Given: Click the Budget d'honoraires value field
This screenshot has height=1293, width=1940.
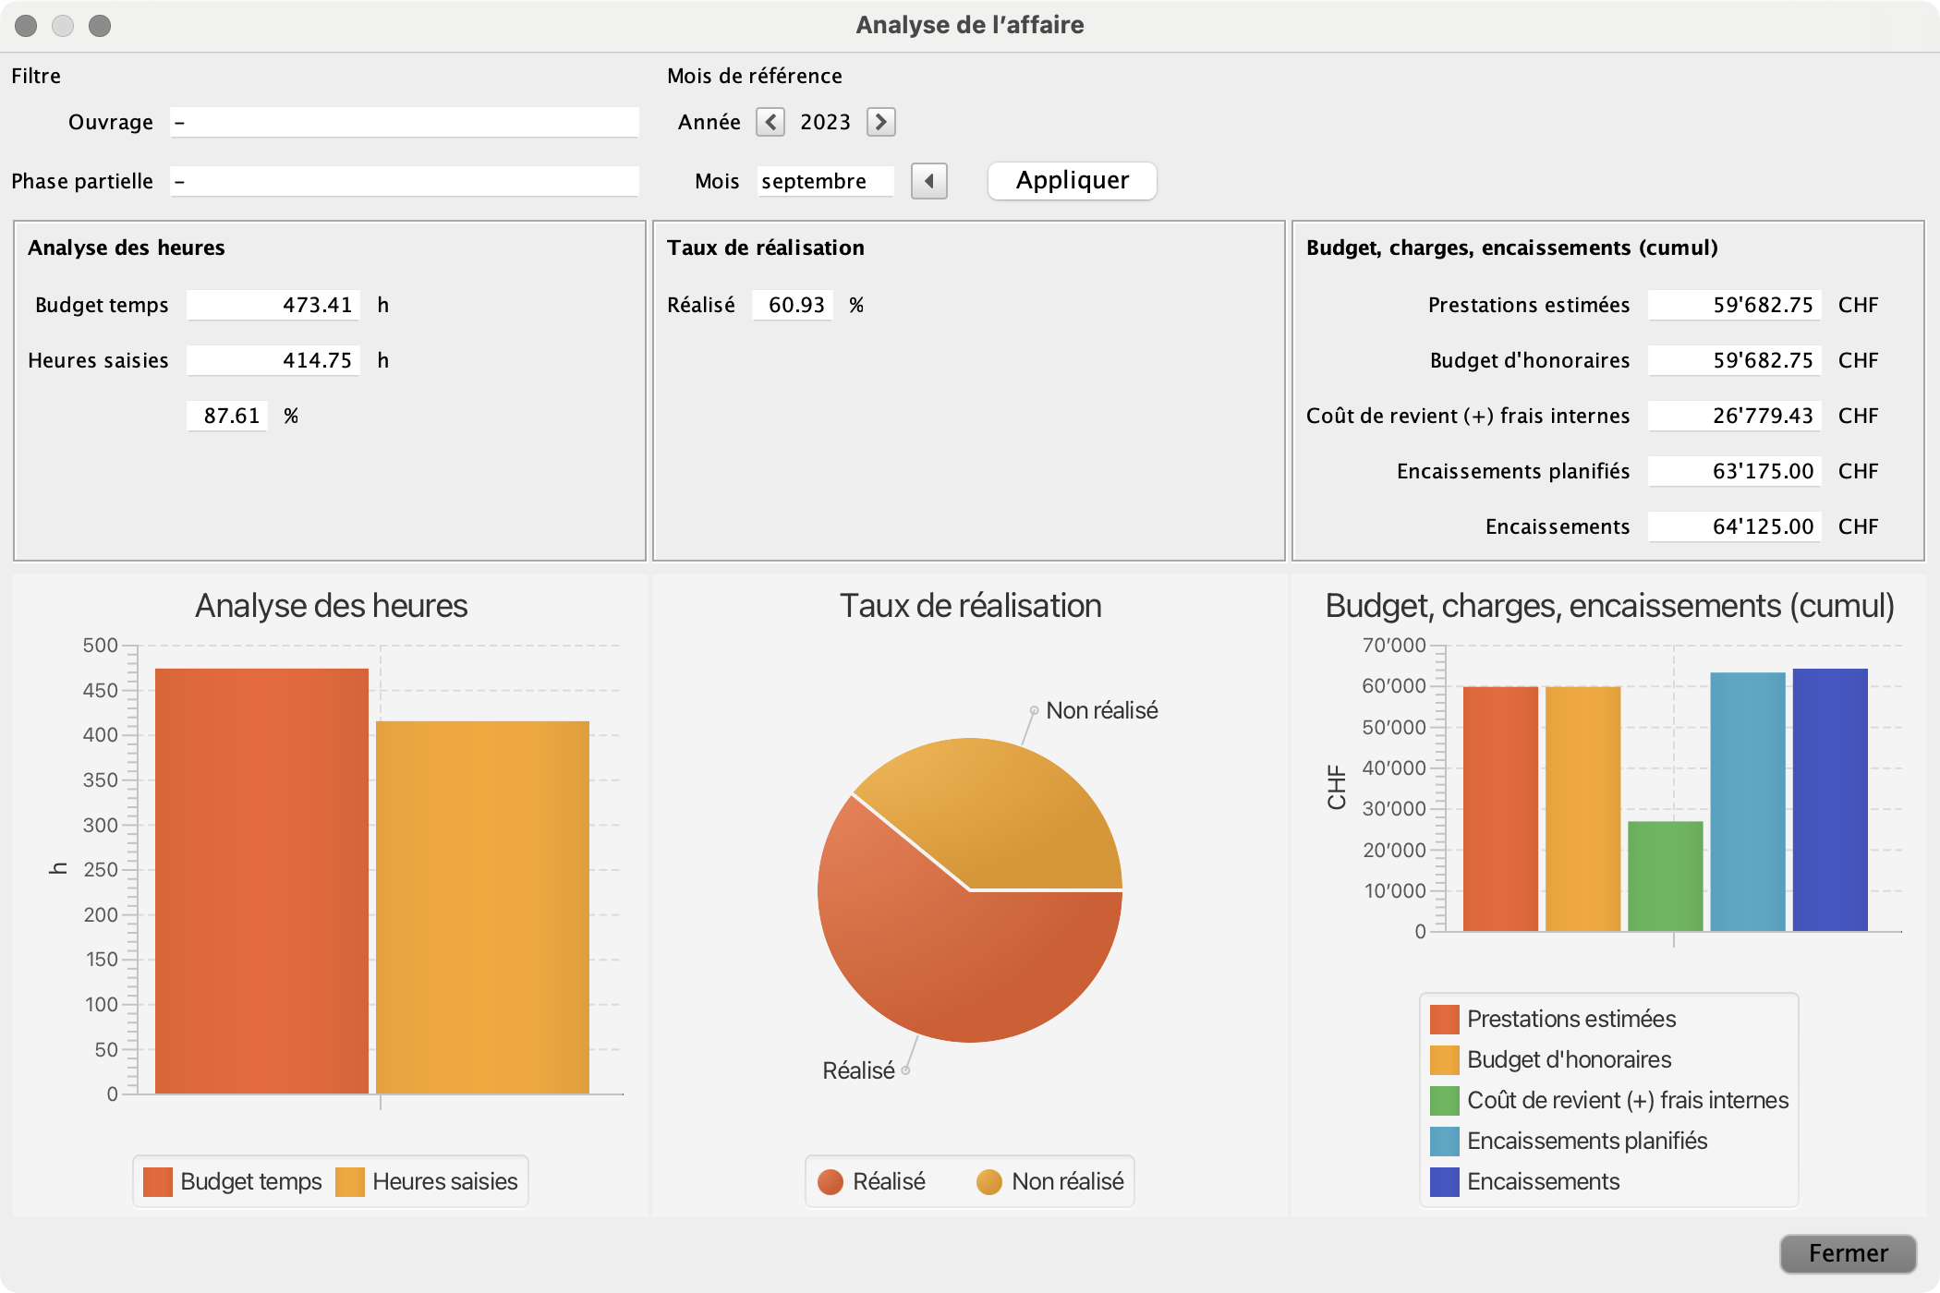Looking at the screenshot, I should pos(1735,360).
